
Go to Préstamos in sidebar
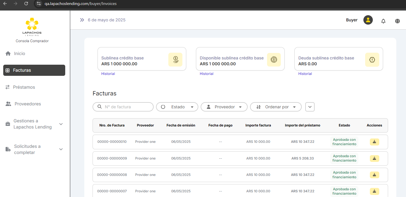click(x=24, y=87)
